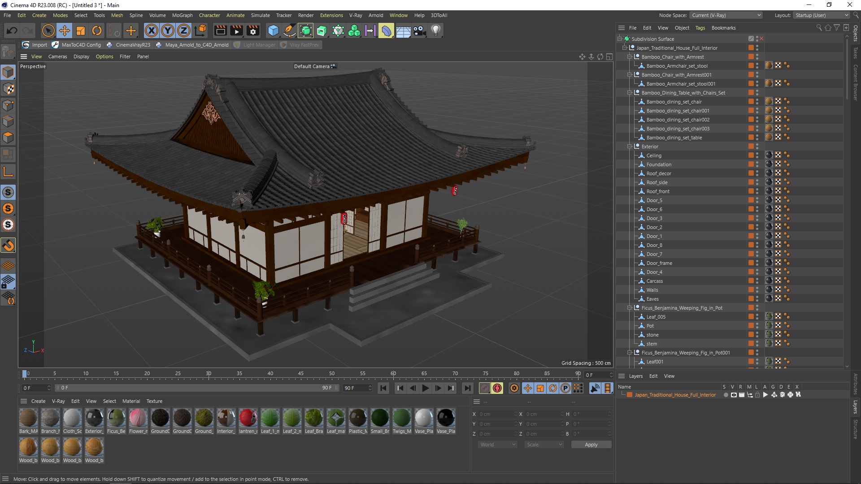Select the Live Selection tool
The height and width of the screenshot is (484, 861).
(48, 30)
